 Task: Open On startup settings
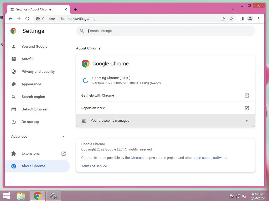pos(30,122)
